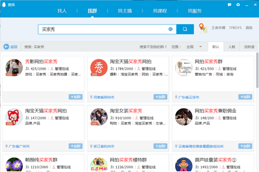259x172 pixels.
Task: Click +加群 for 淘宝女装买家秀
Action: pyautogui.click(x=160, y=146)
